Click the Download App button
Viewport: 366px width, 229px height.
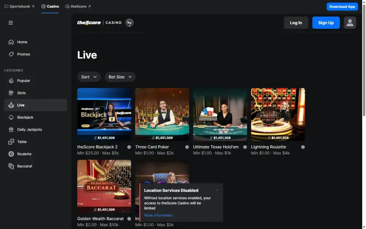pos(342,6)
